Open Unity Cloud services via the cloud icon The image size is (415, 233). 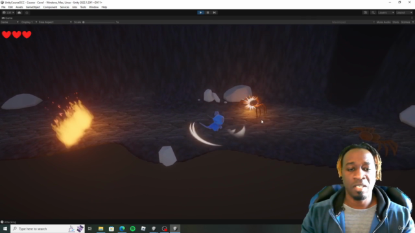(x=19, y=12)
